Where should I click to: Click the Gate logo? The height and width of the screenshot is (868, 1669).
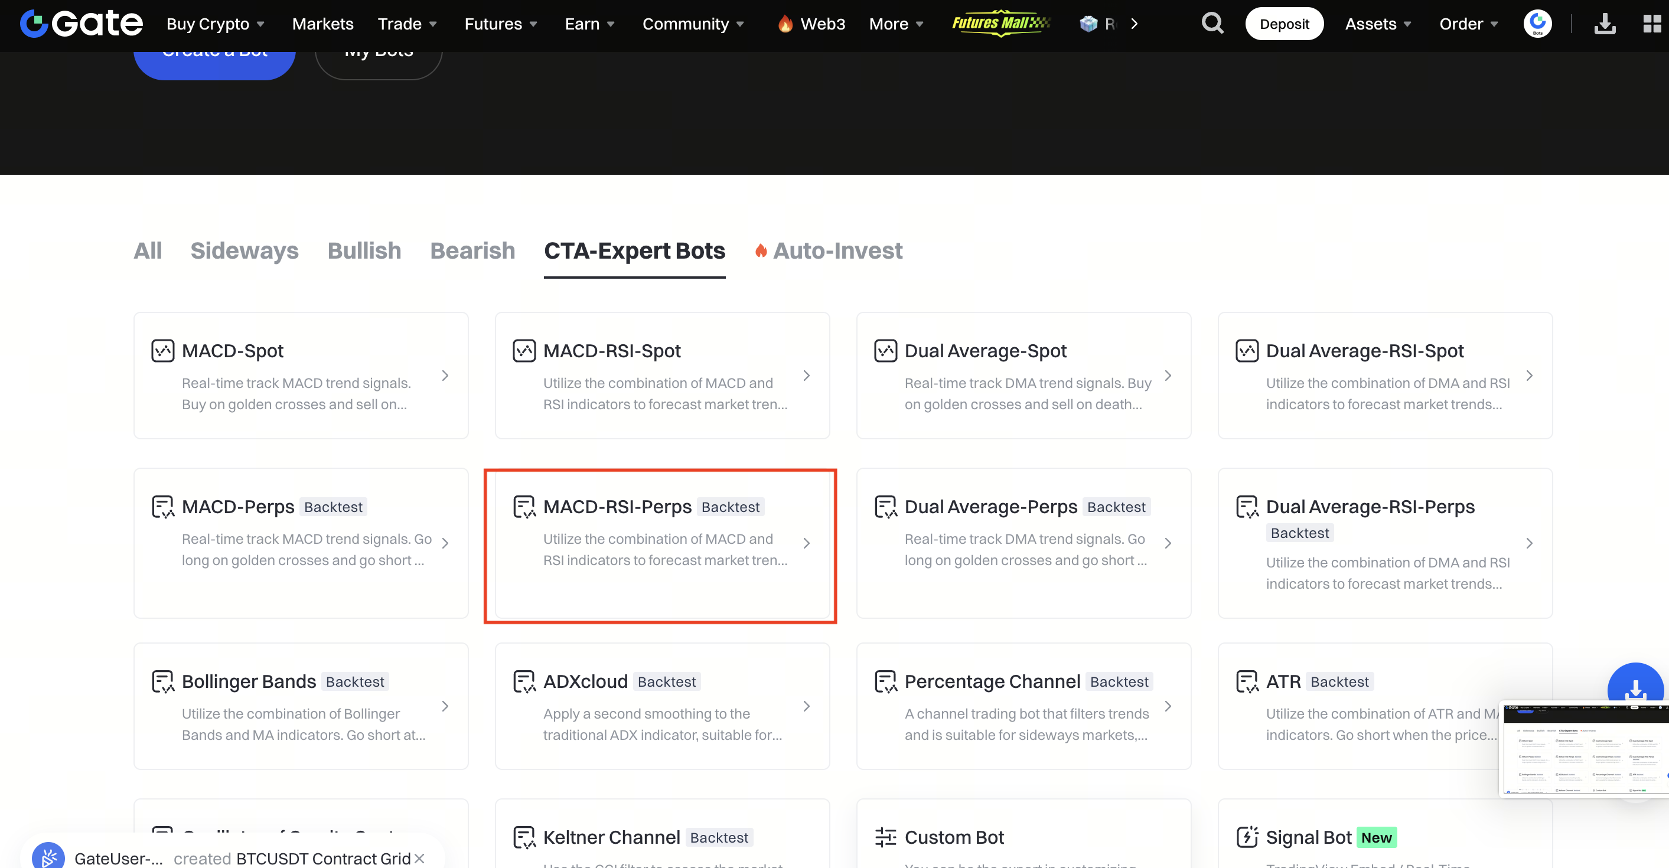pos(81,24)
